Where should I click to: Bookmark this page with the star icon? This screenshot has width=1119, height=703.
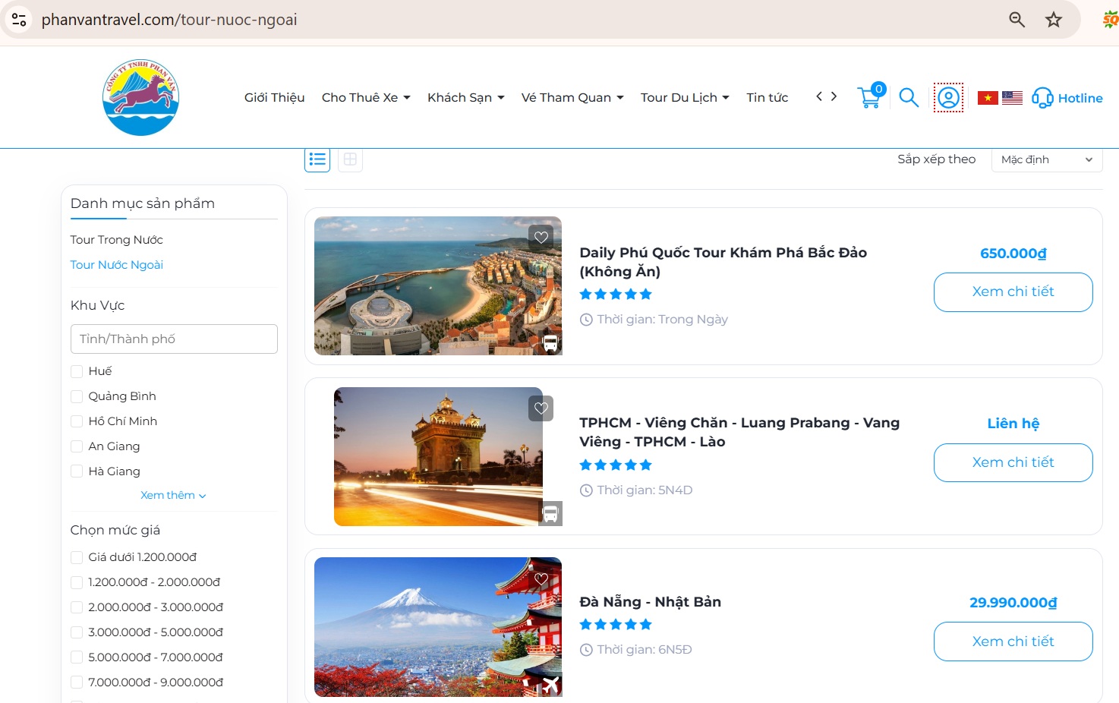pos(1054,20)
